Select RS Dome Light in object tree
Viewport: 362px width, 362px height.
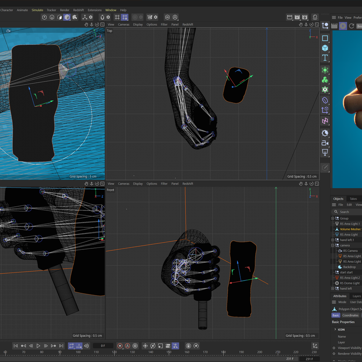[350, 283]
